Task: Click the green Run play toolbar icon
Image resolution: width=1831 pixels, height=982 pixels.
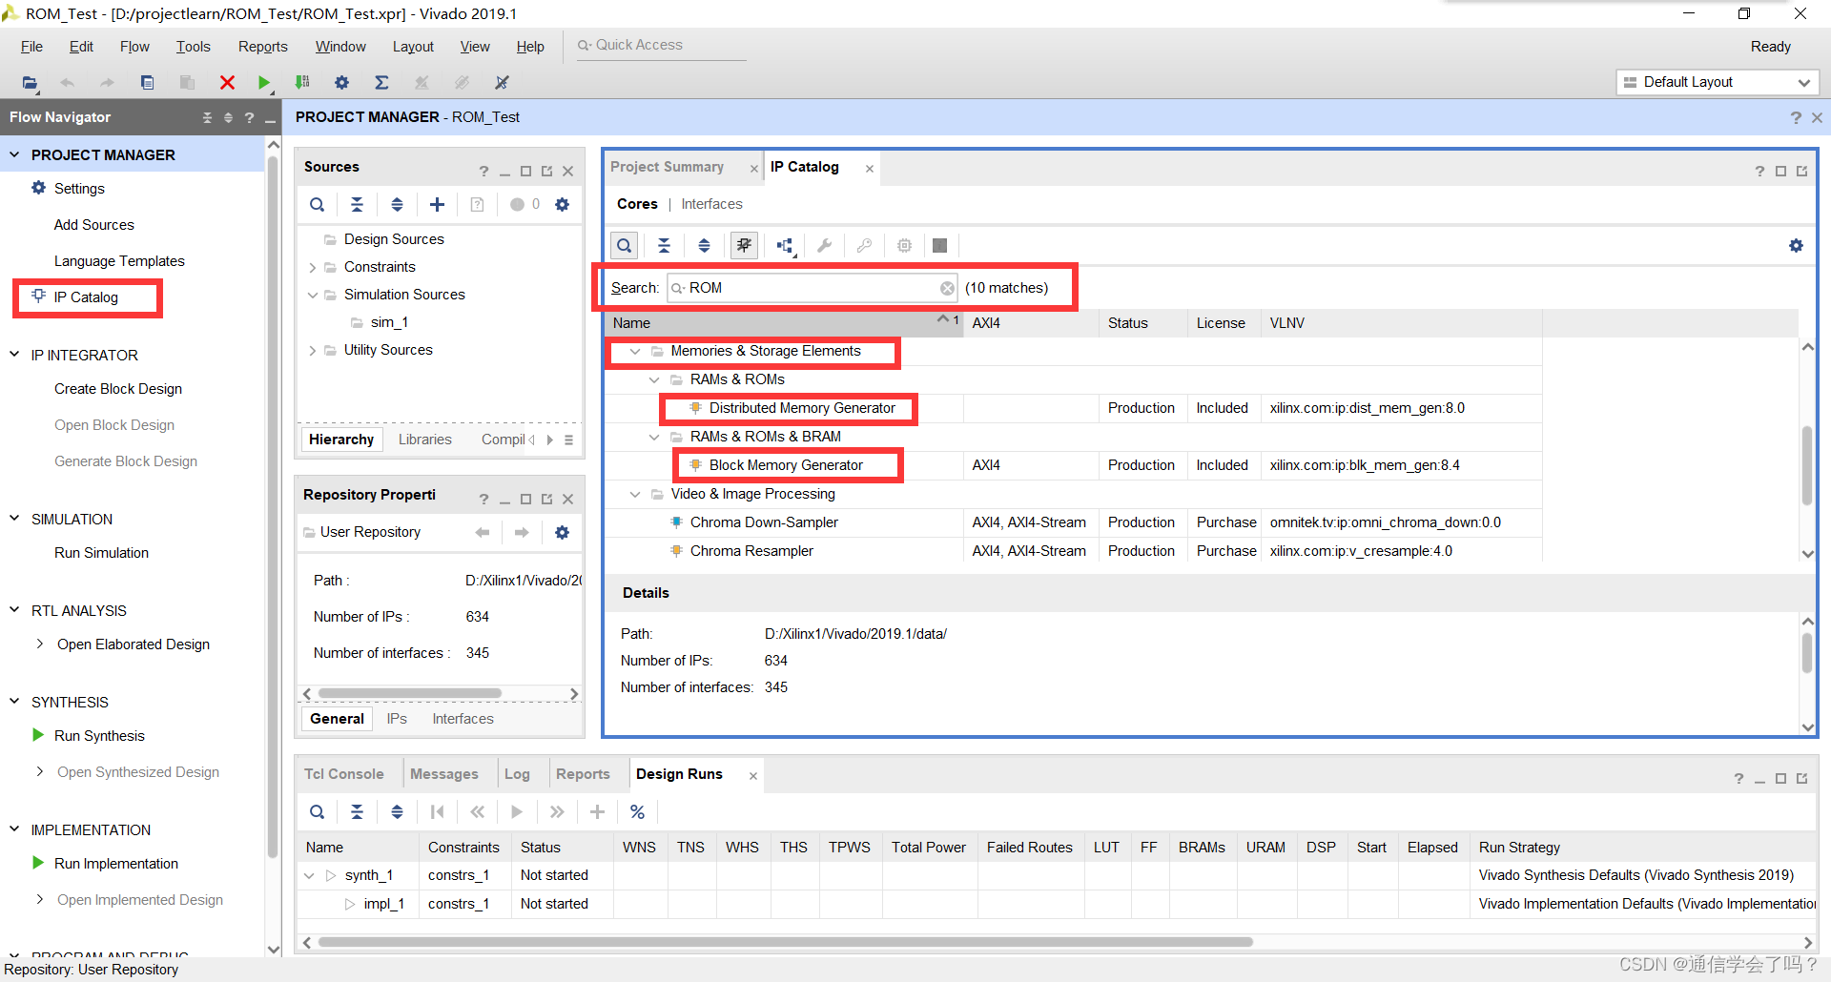Action: click(264, 83)
